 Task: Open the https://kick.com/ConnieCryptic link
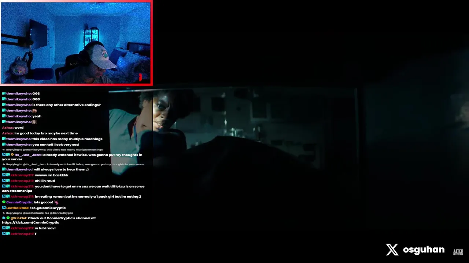(30, 222)
